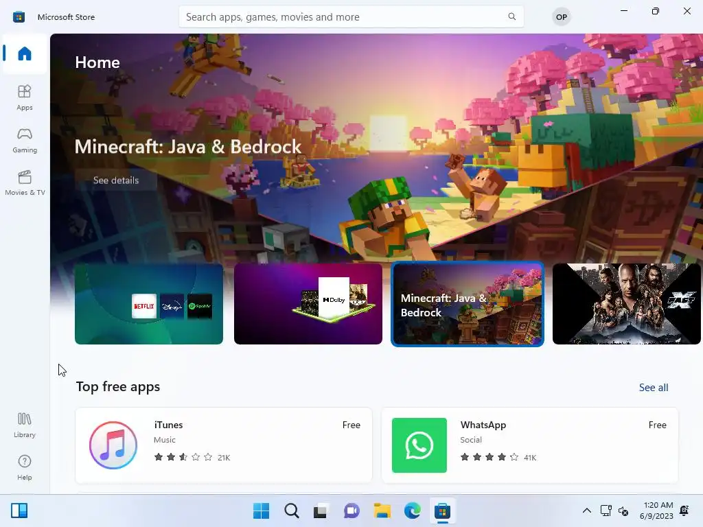Open taskbar Search

[x=291, y=511]
